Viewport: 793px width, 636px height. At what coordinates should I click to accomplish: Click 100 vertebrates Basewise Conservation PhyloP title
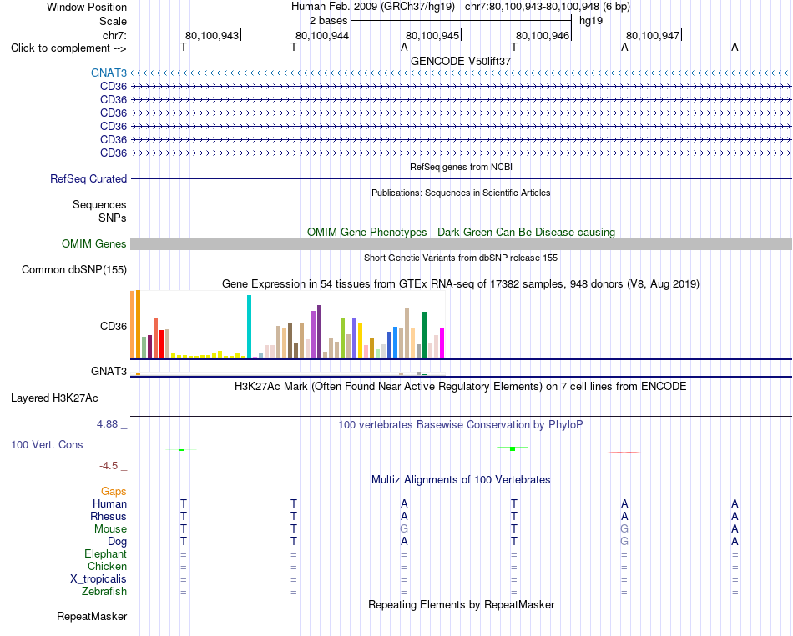[461, 425]
